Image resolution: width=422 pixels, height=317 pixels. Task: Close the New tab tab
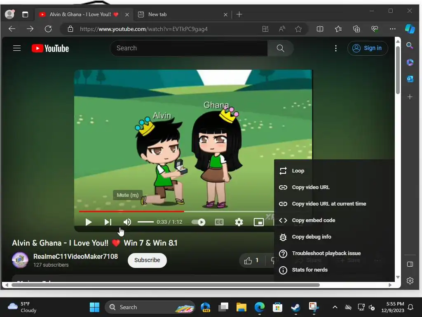(x=225, y=14)
